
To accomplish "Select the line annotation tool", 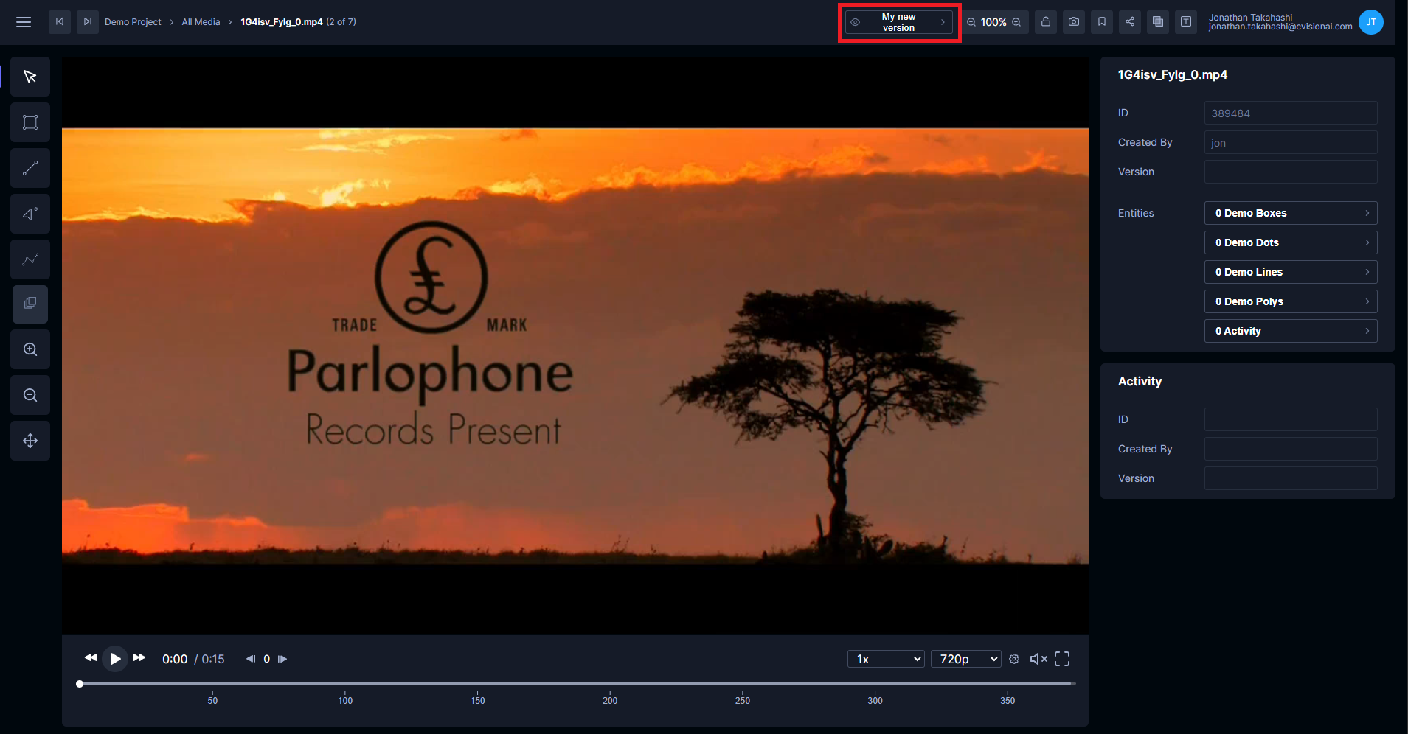I will pyautogui.click(x=30, y=168).
